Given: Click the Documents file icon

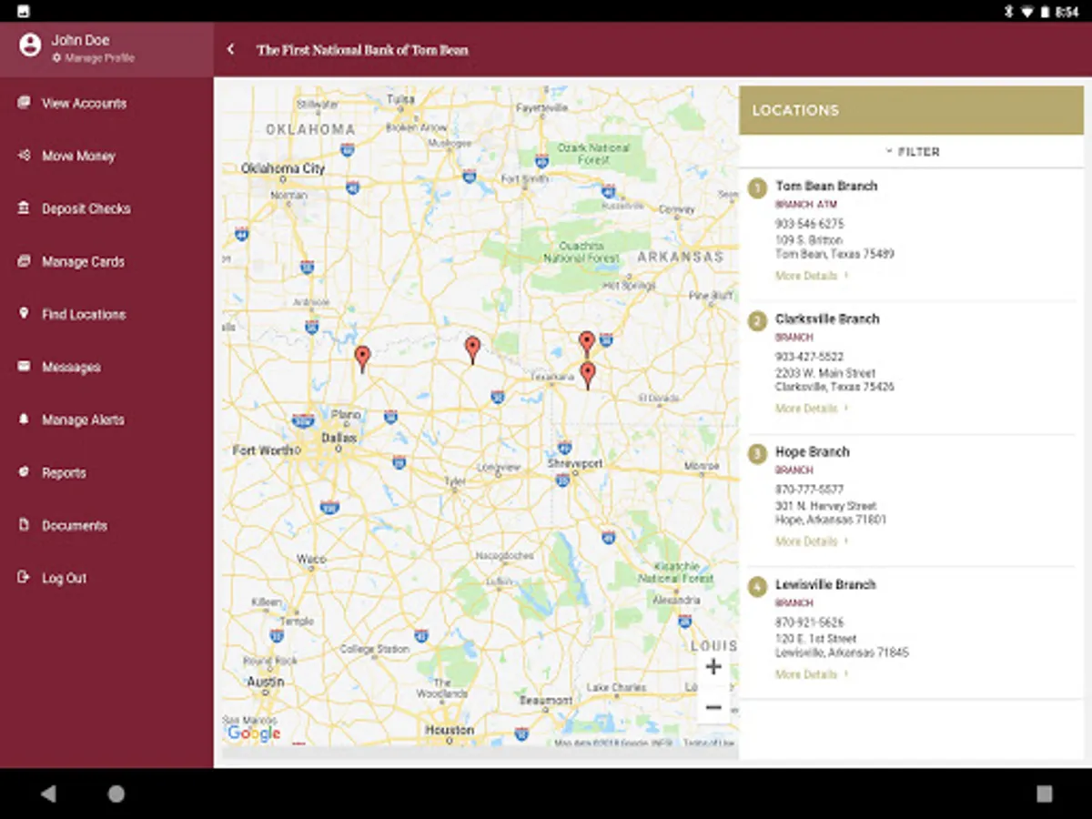Looking at the screenshot, I should pyautogui.click(x=24, y=525).
